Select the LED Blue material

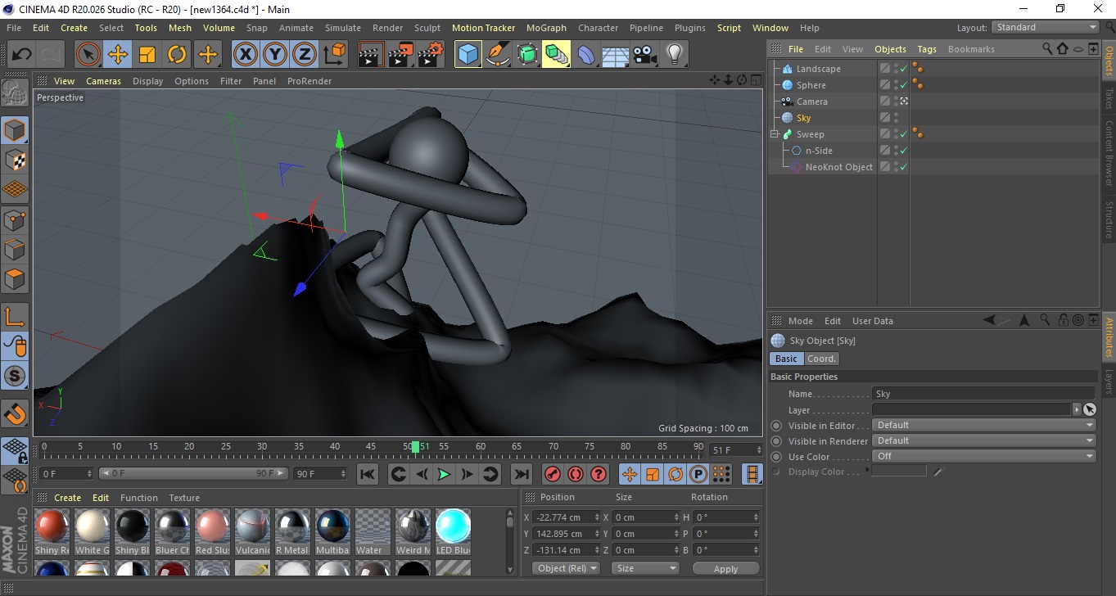[x=453, y=531]
